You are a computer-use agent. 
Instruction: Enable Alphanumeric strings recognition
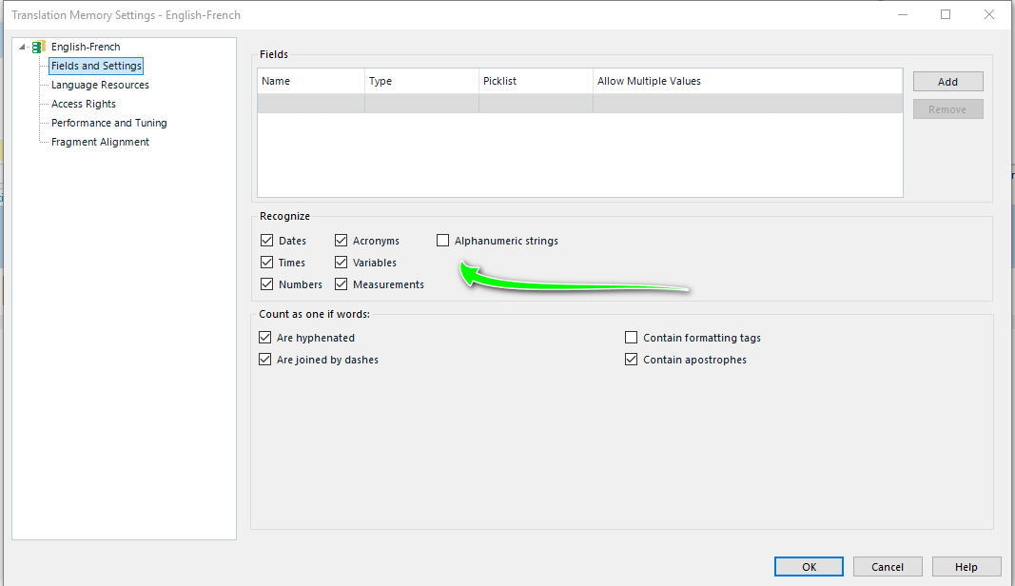coord(442,241)
